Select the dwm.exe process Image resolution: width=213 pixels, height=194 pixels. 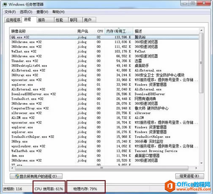point(104,156)
